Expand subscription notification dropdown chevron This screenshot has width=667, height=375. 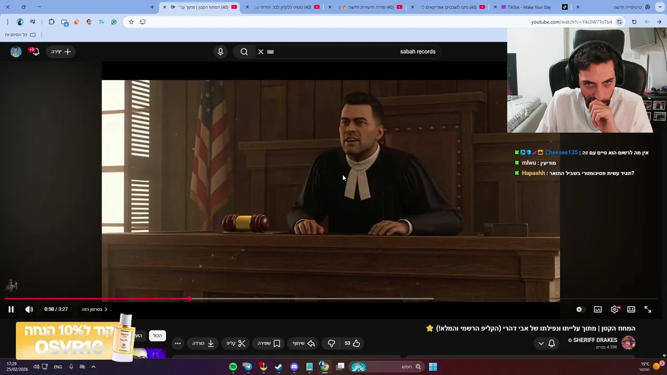(541, 343)
